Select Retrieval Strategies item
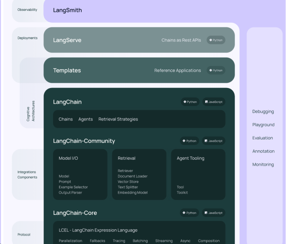Viewport: 286px width, 244px height. coord(118,119)
